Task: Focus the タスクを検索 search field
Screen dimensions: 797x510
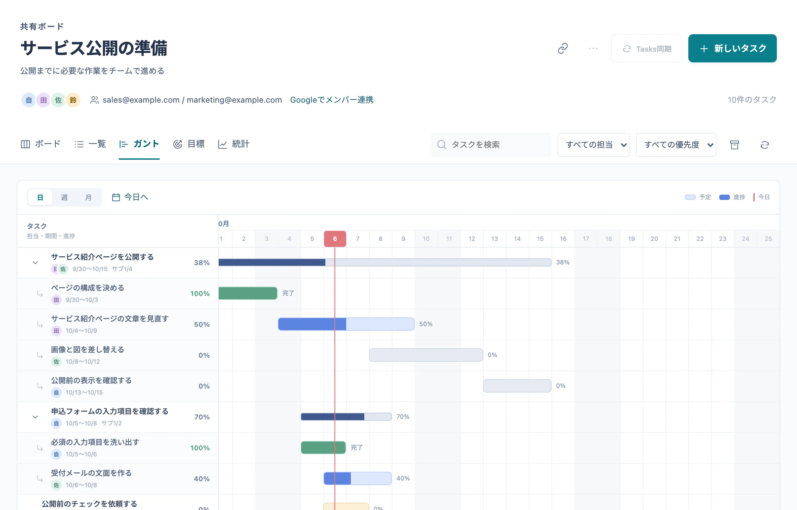Action: click(x=491, y=145)
